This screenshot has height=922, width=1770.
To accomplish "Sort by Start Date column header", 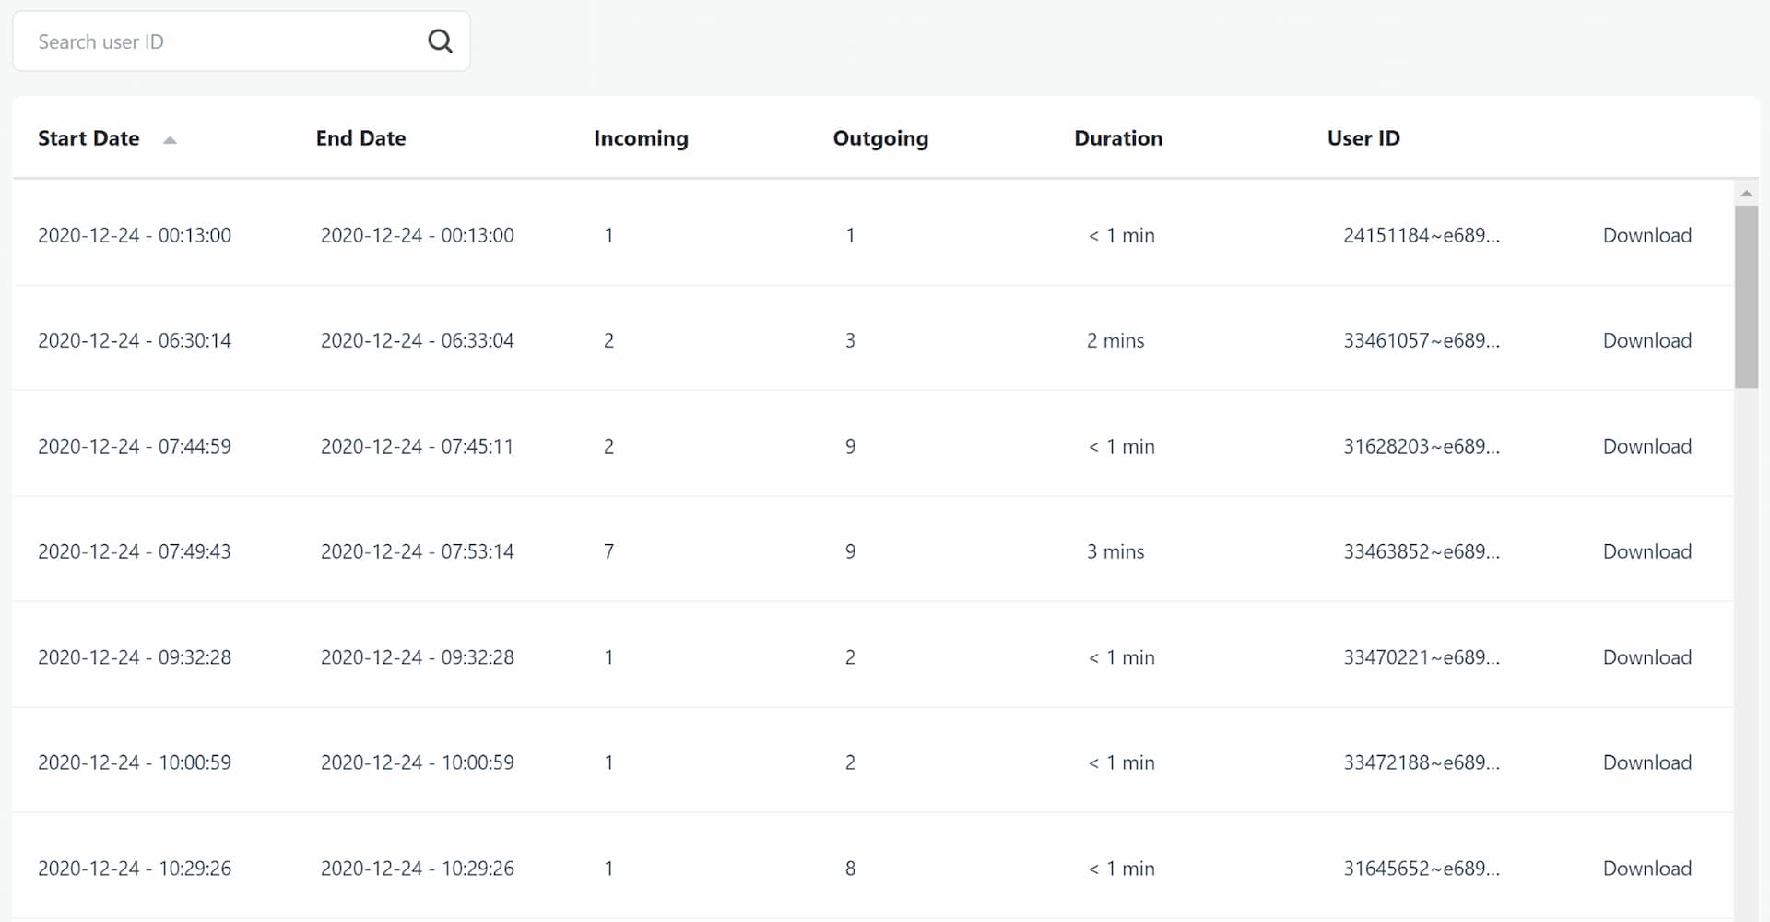I will pos(88,138).
